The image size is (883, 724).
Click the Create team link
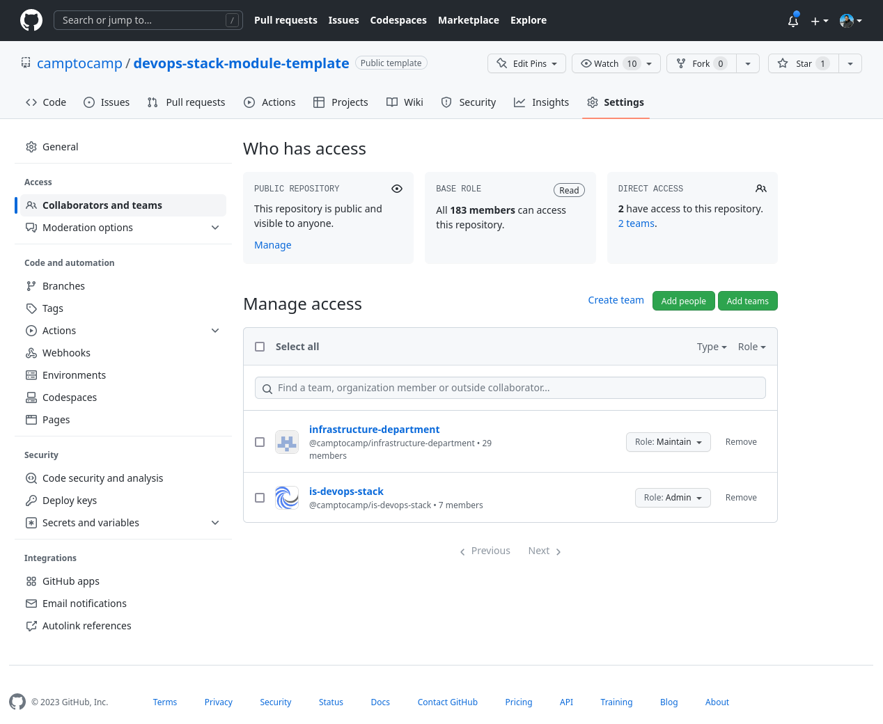(616, 300)
